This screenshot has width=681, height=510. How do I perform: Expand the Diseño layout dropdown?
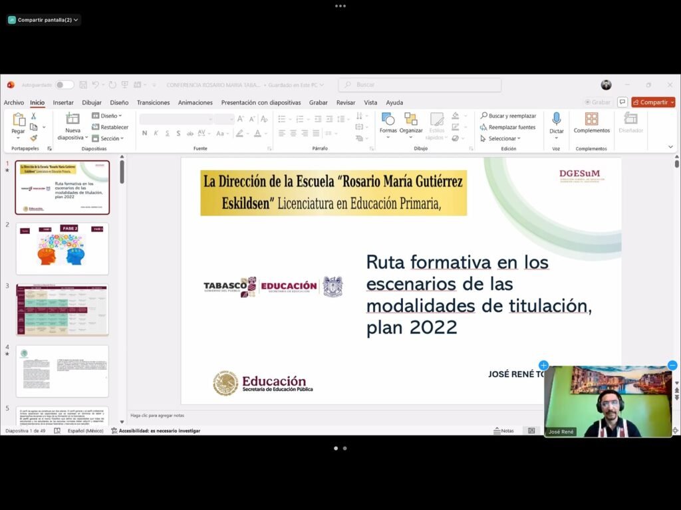click(107, 116)
